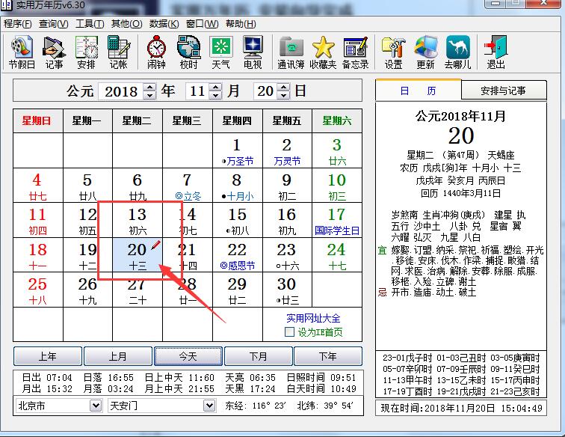Enable the 设为IE首页 checkbox
The image size is (565, 437).
[290, 332]
